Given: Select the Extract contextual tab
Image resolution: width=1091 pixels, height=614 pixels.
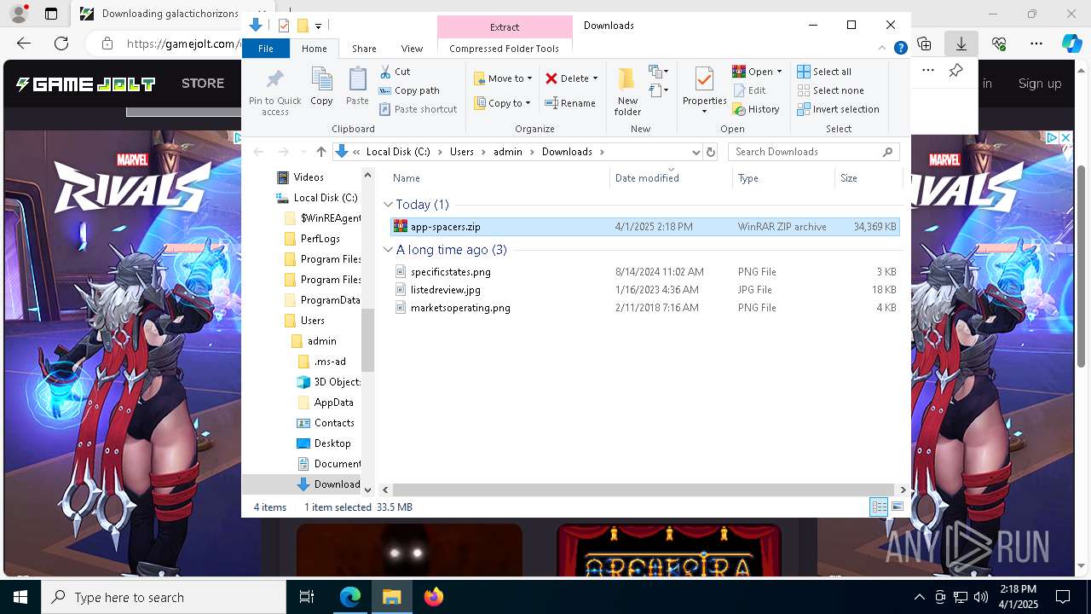Looking at the screenshot, I should click(505, 26).
